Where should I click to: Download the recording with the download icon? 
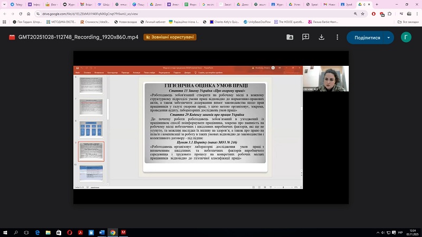pos(321,37)
